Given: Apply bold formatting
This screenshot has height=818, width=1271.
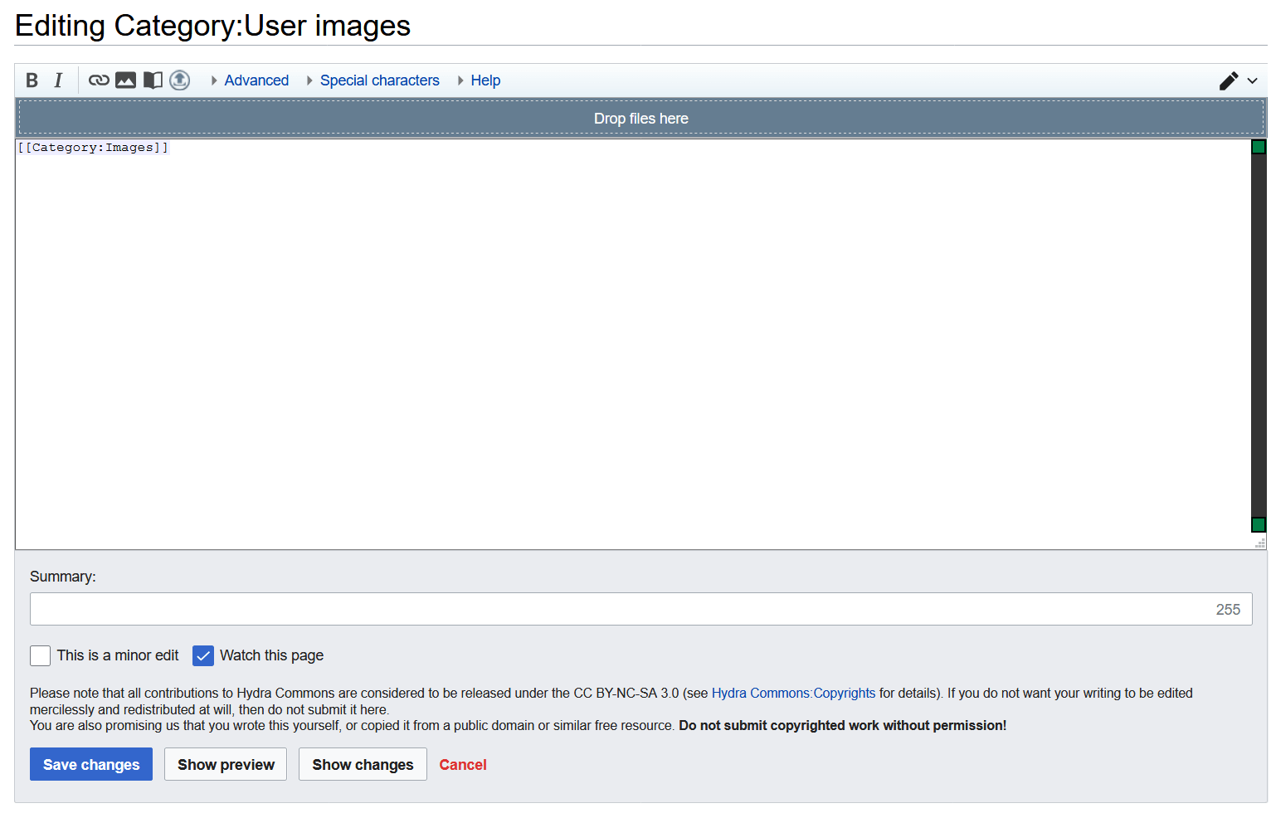Looking at the screenshot, I should [32, 80].
